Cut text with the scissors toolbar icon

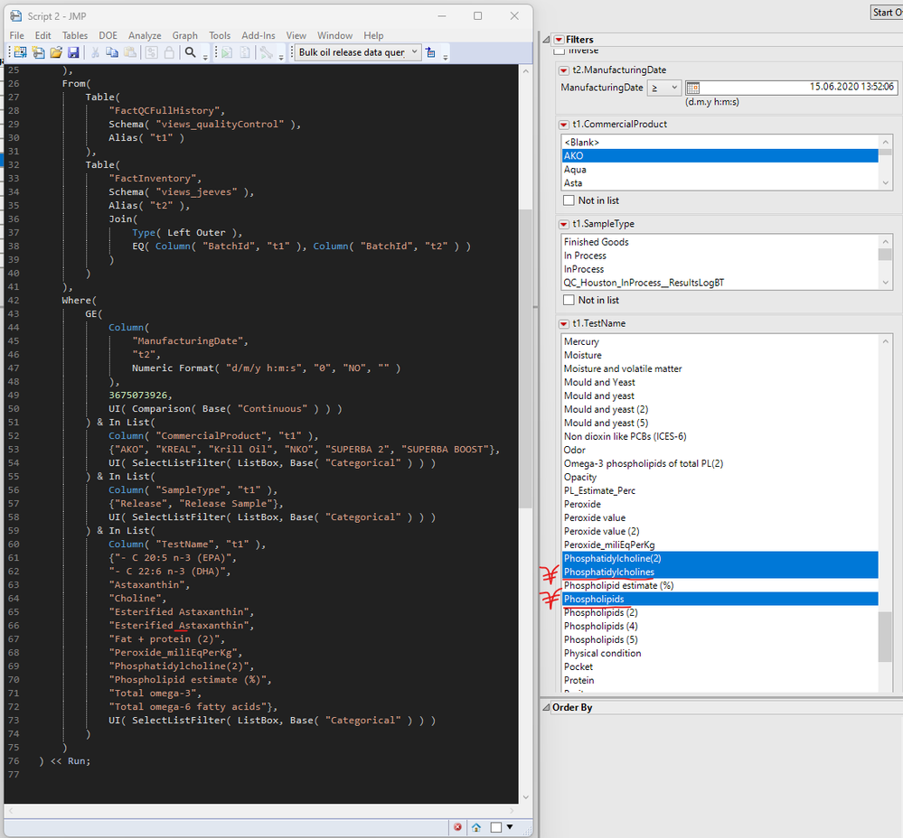tap(95, 51)
